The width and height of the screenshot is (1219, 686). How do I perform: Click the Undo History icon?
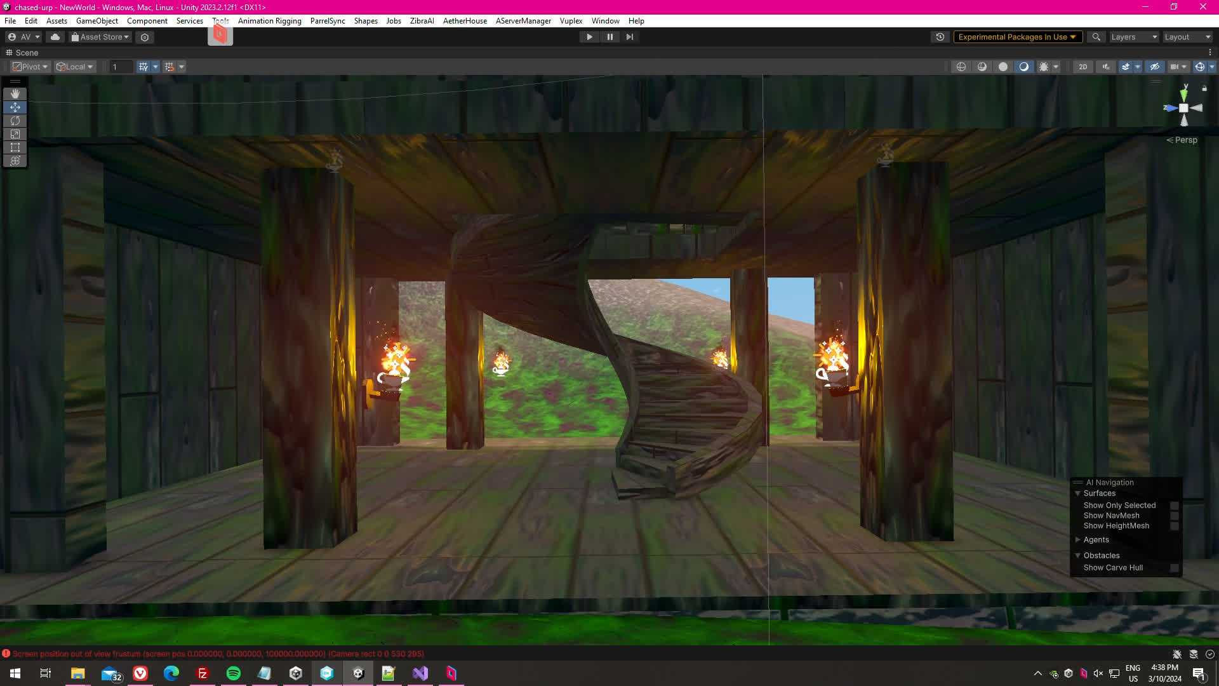click(x=940, y=37)
